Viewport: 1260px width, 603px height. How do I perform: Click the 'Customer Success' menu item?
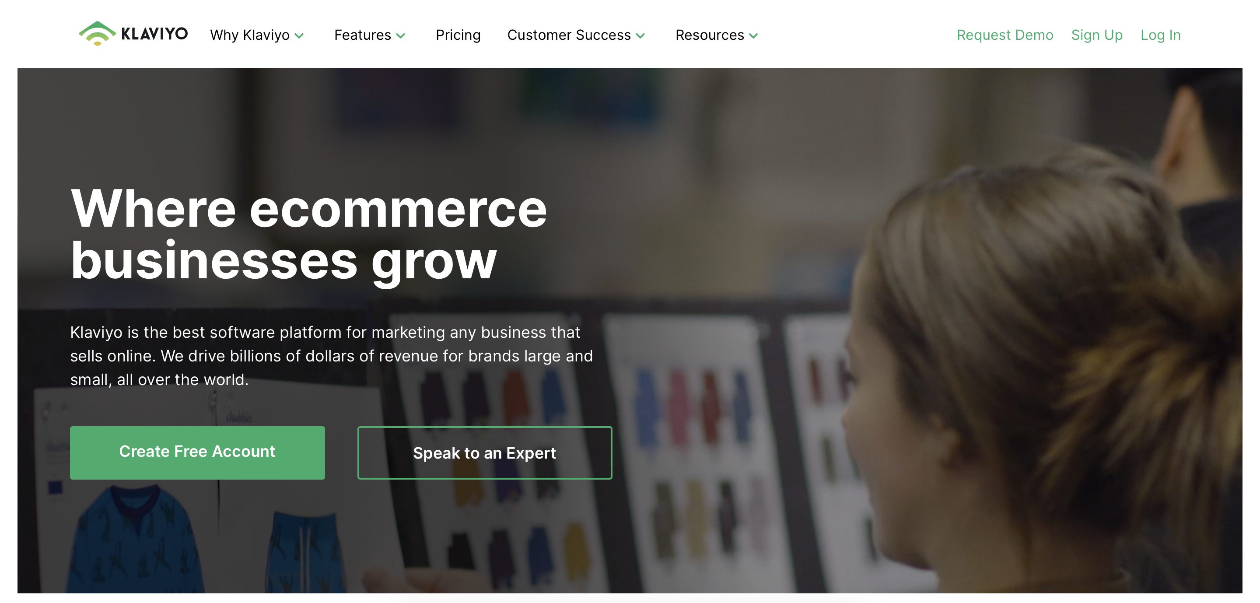pos(571,34)
